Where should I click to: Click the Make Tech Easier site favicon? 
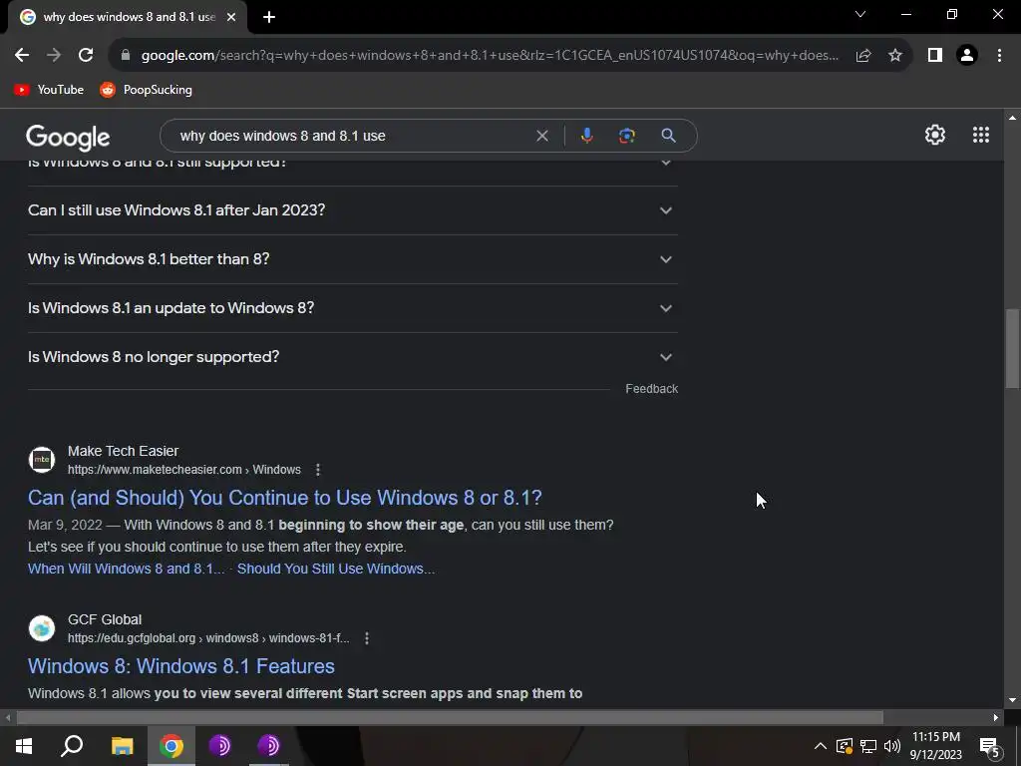point(42,460)
